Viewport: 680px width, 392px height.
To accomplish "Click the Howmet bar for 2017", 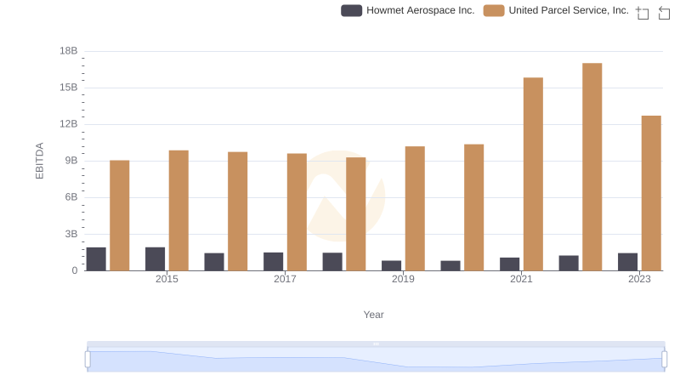I will click(x=273, y=262).
